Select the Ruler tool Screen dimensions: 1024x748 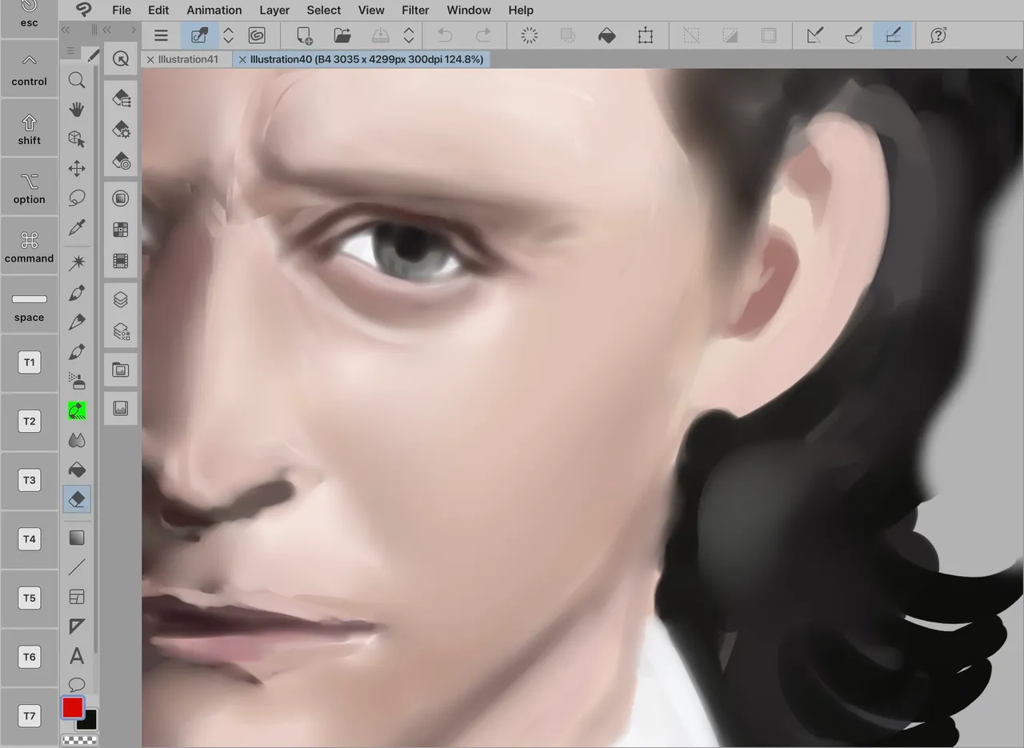pyautogui.click(x=77, y=626)
